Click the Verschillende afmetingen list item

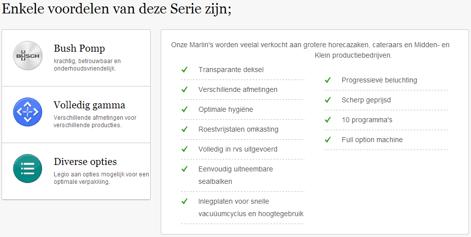(238, 90)
